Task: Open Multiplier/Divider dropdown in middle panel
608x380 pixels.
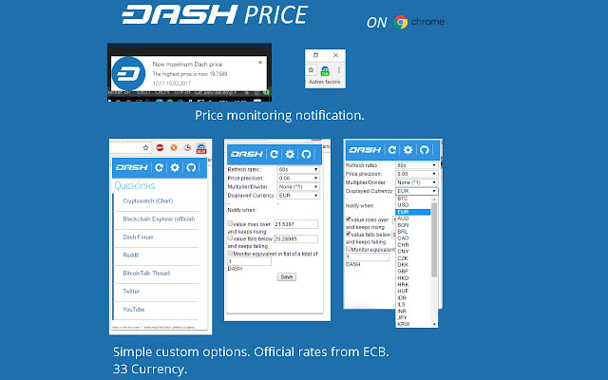Action: click(298, 186)
